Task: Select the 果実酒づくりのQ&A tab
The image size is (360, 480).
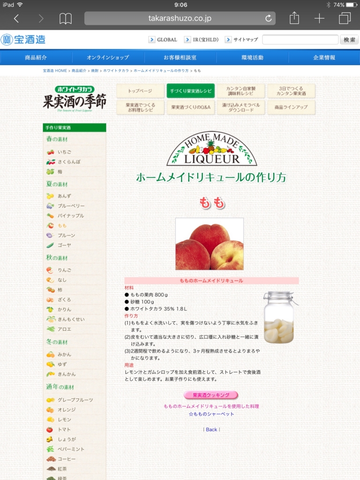Action: click(x=190, y=107)
